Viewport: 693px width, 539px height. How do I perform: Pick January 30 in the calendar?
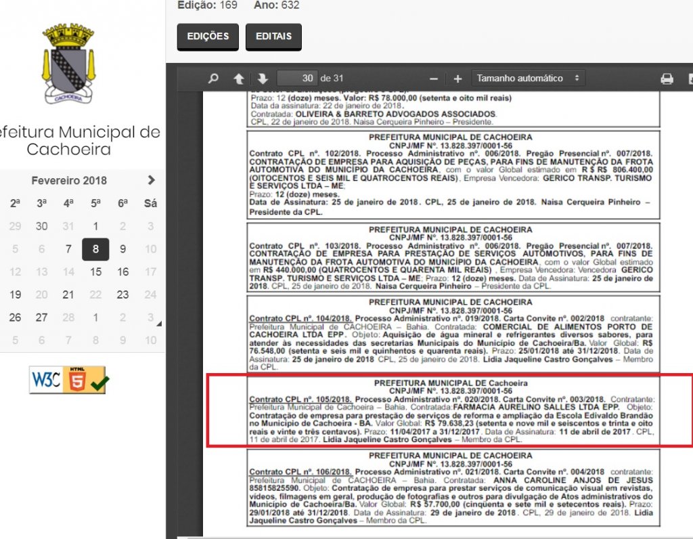[41, 226]
